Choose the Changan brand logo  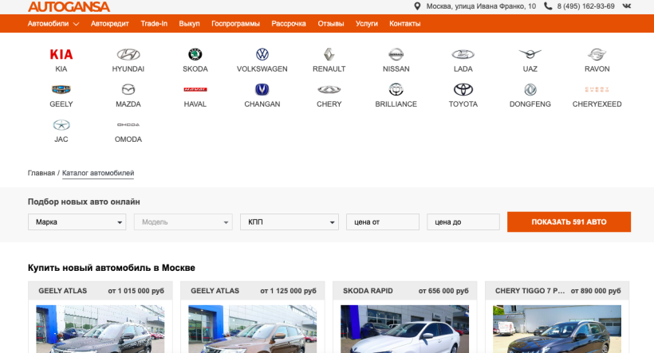(262, 89)
